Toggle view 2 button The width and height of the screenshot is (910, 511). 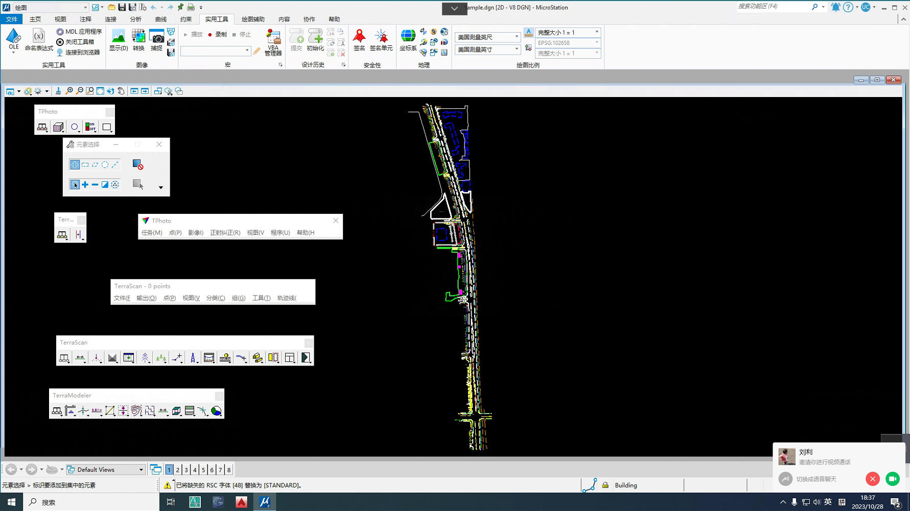point(178,470)
